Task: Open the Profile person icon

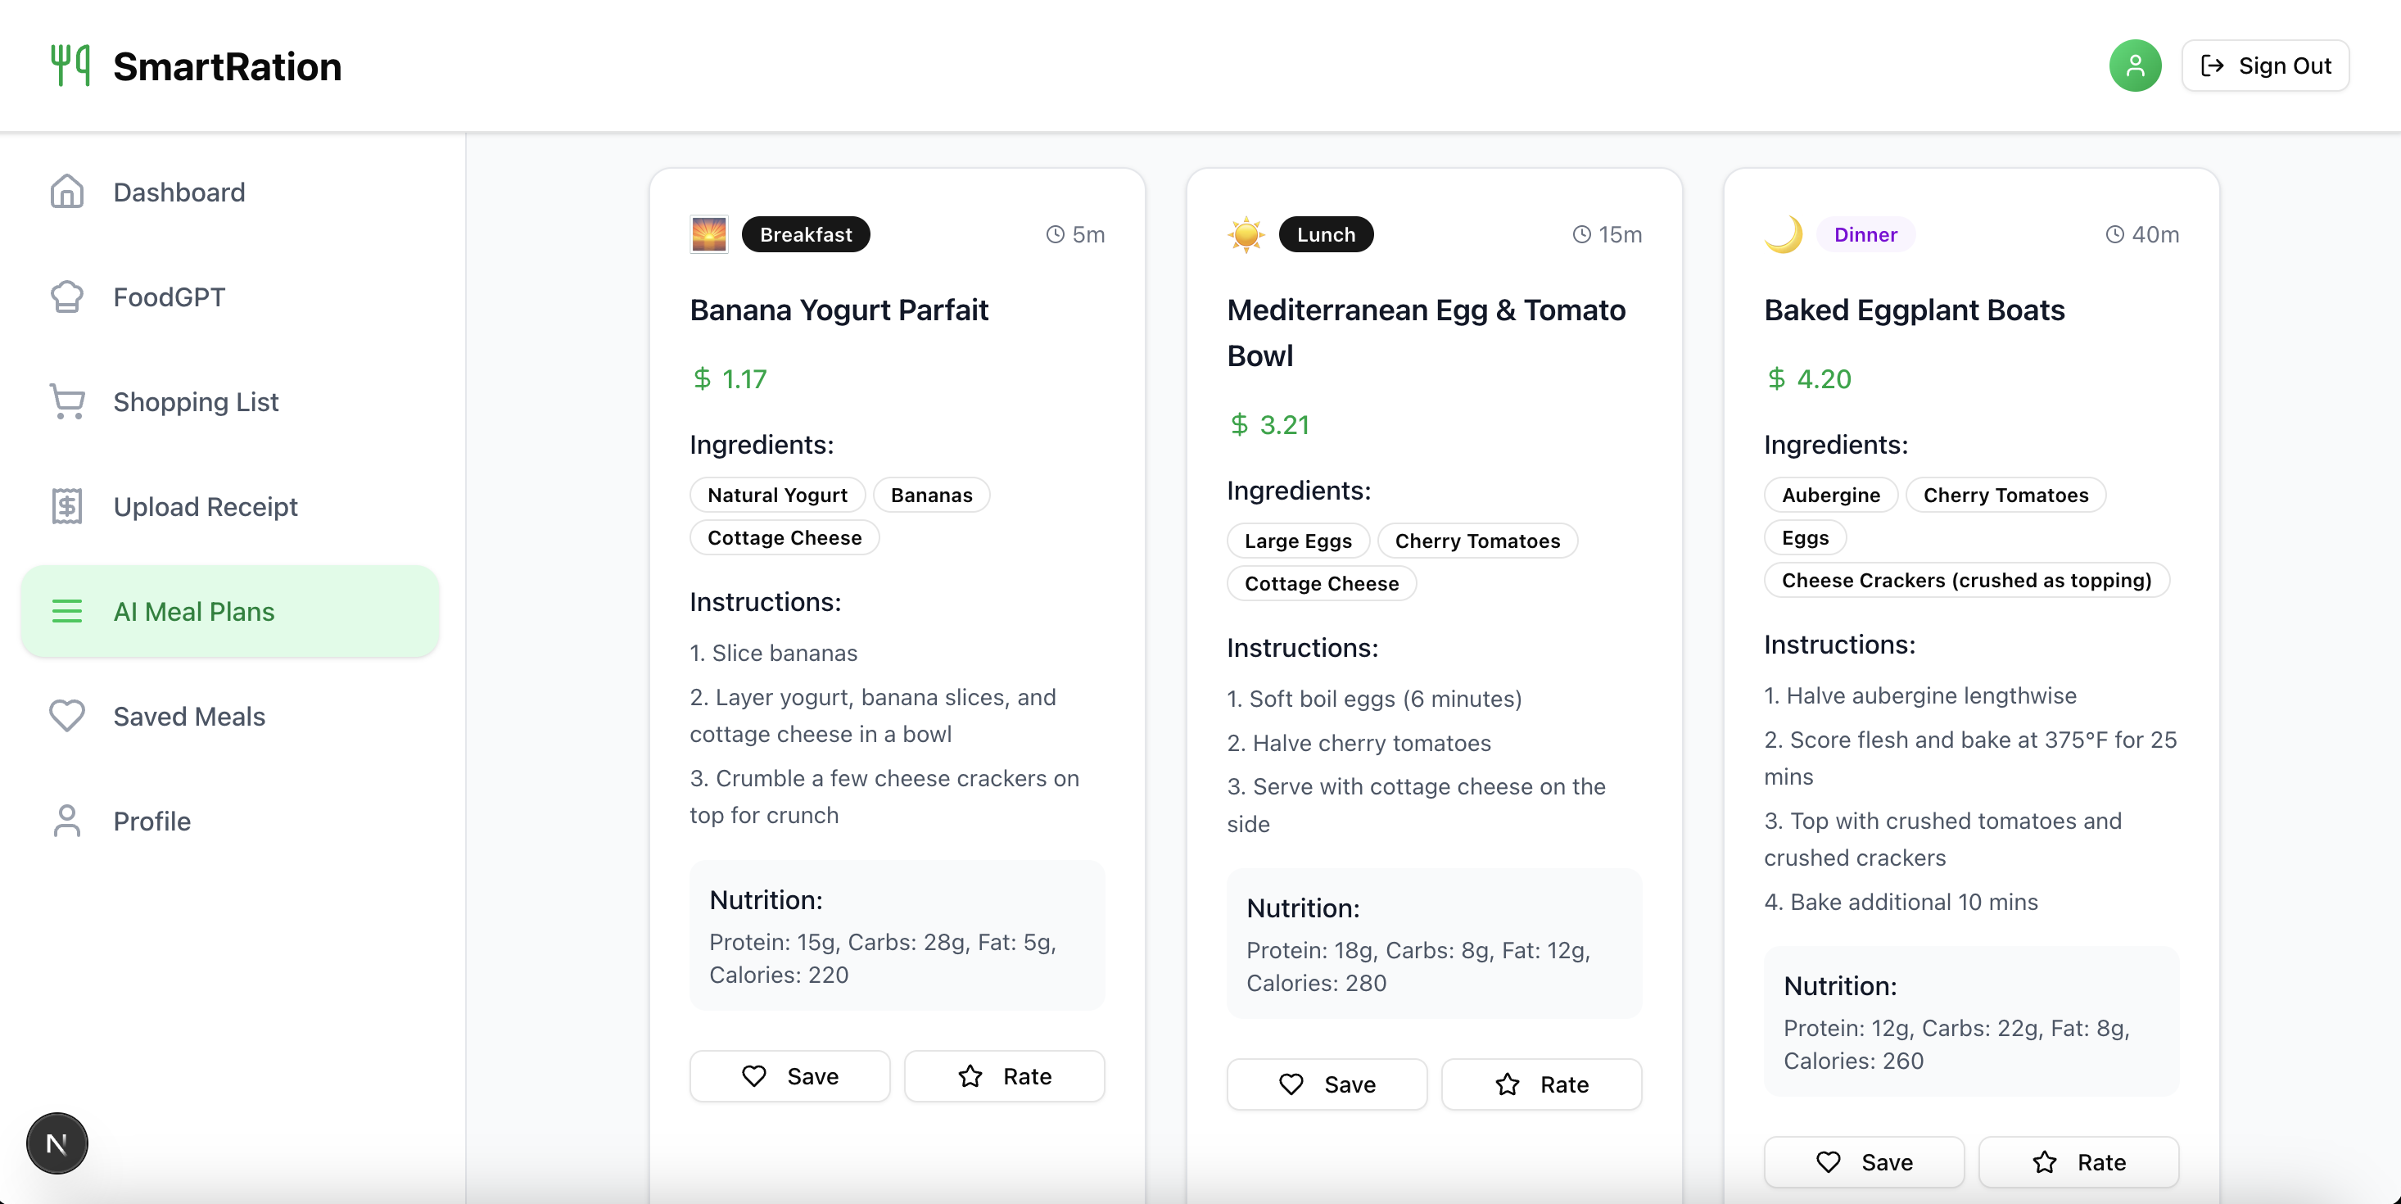Action: coord(67,821)
